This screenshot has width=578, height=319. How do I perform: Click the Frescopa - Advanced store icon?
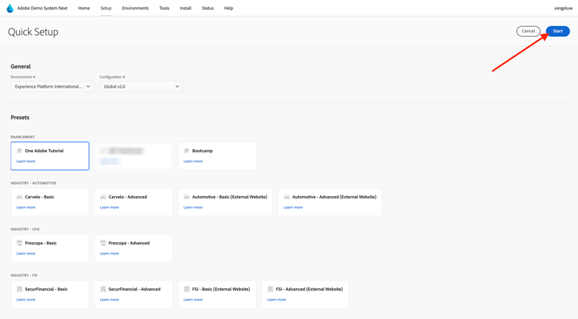102,243
